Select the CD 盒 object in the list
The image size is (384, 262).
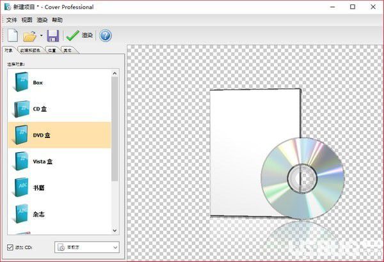pyautogui.click(x=60, y=109)
